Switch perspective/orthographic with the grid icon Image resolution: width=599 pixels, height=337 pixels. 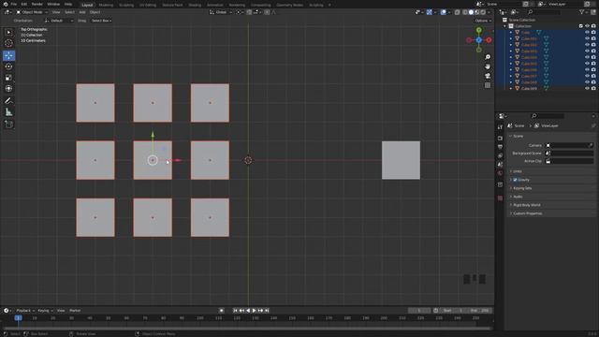click(488, 85)
